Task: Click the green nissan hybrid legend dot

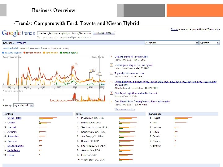Action: click(61, 53)
